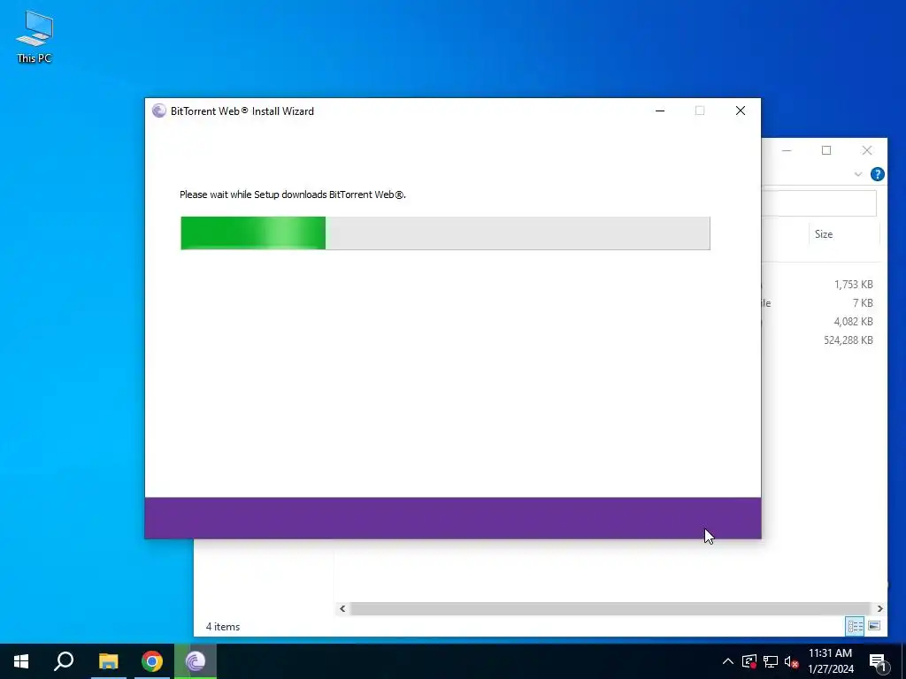Click the horizontal scrollbar thumb in Explorer
Viewport: 906px width, 679px height.
click(610, 608)
